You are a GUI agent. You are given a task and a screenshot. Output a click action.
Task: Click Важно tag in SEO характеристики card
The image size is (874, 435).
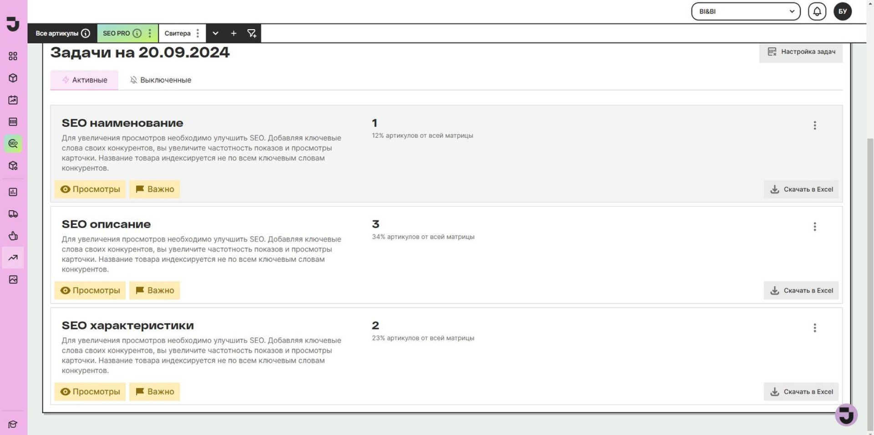(x=155, y=392)
